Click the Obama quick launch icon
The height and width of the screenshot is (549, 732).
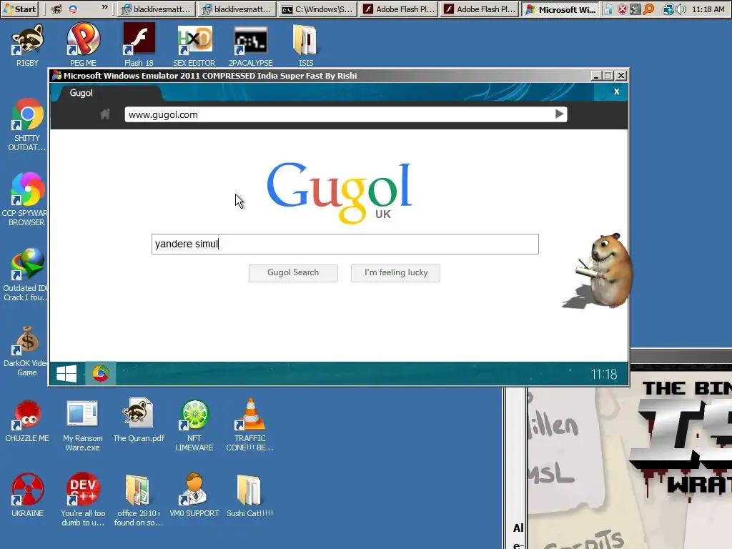point(72,9)
